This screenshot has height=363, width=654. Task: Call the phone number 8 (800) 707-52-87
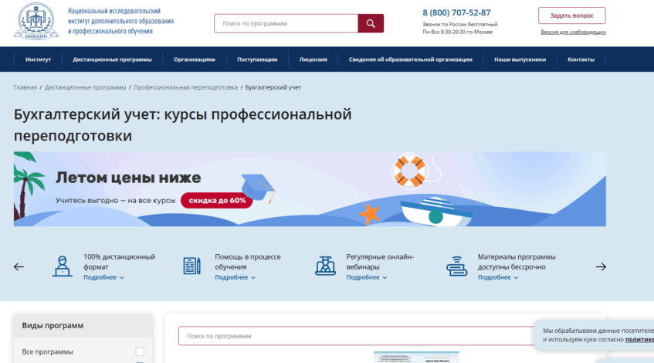456,12
